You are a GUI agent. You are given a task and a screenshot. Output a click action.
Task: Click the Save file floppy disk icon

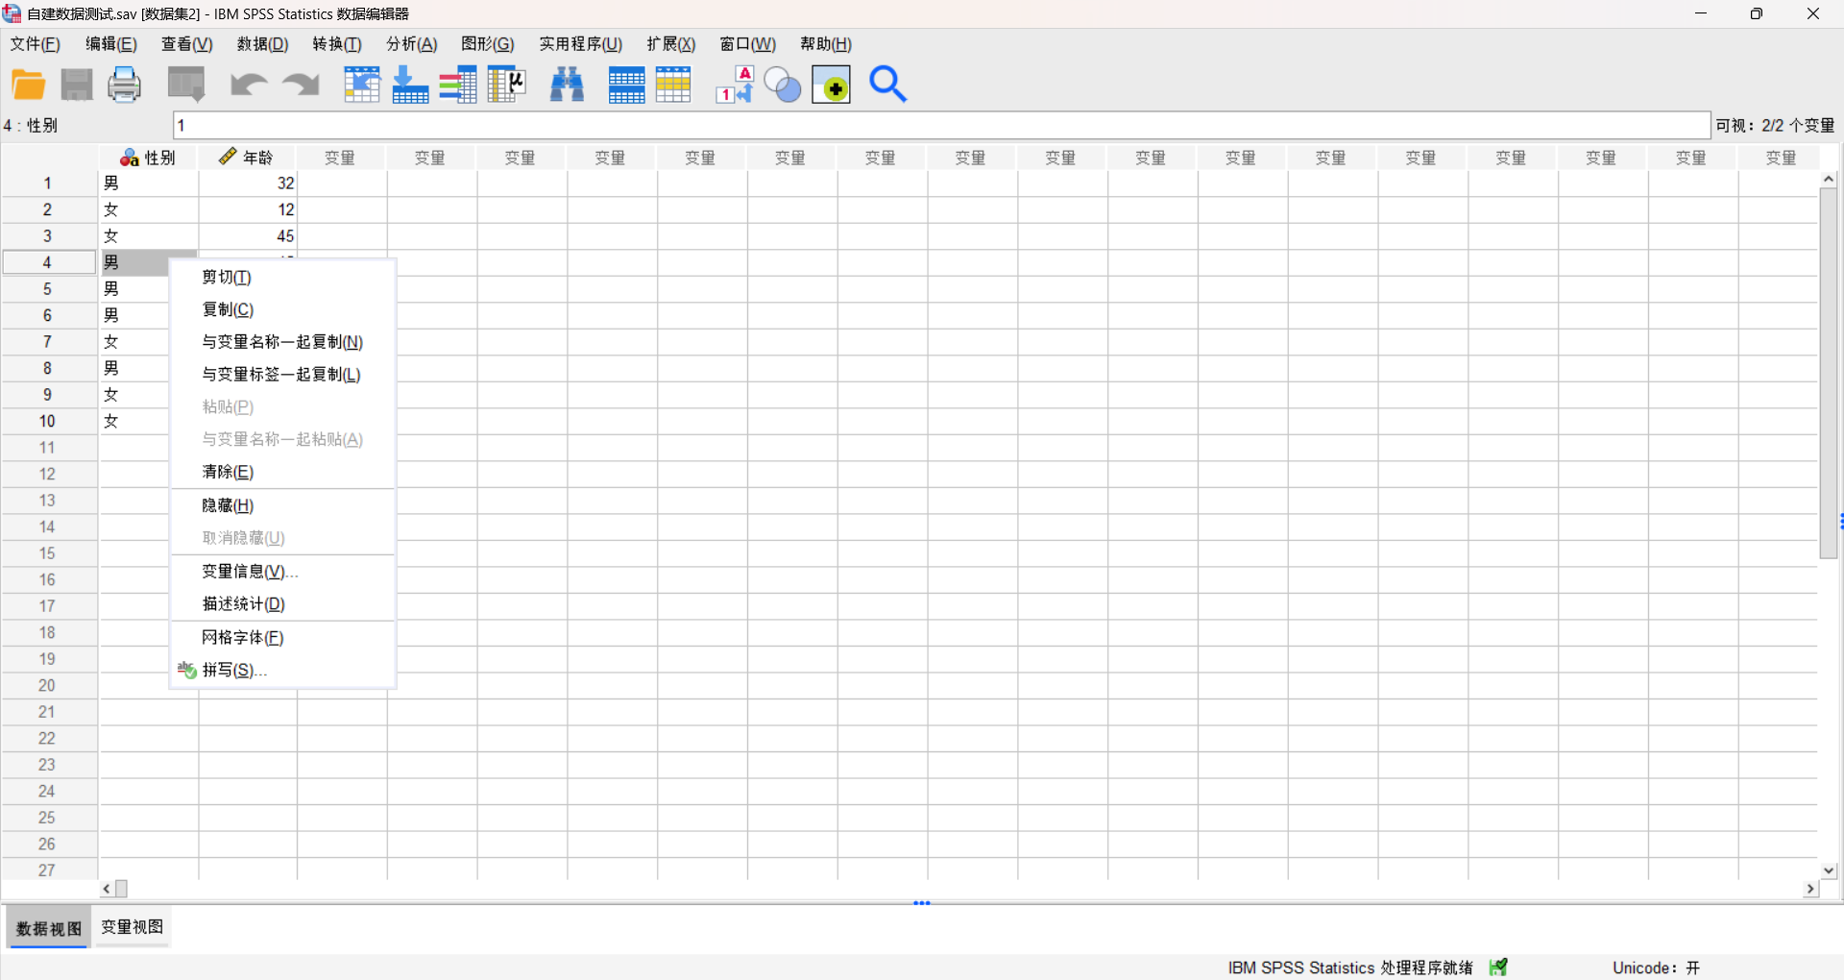tap(77, 85)
